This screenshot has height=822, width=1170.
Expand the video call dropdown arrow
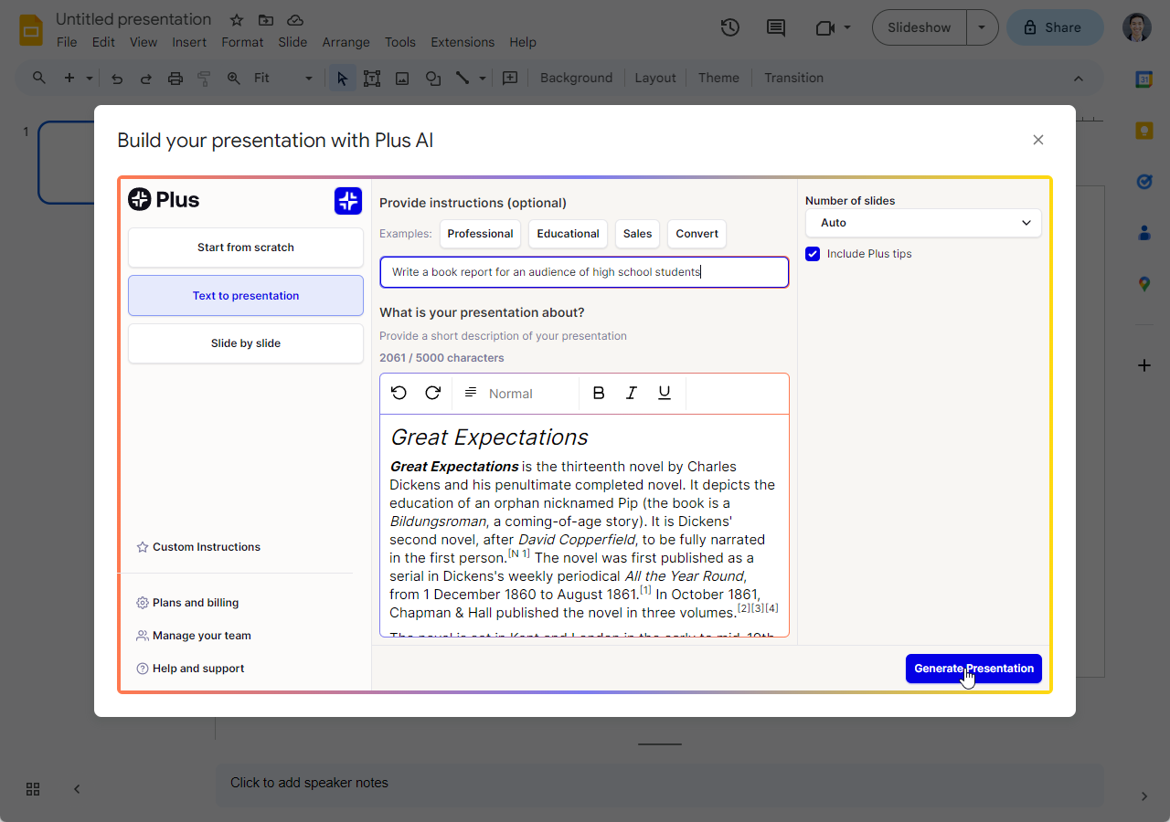click(847, 28)
